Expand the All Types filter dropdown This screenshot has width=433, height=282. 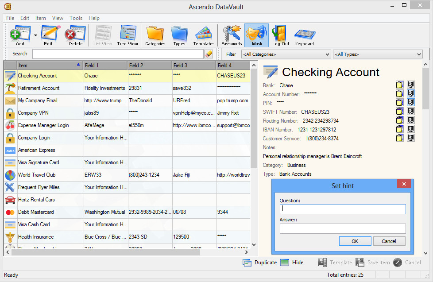(x=378, y=54)
